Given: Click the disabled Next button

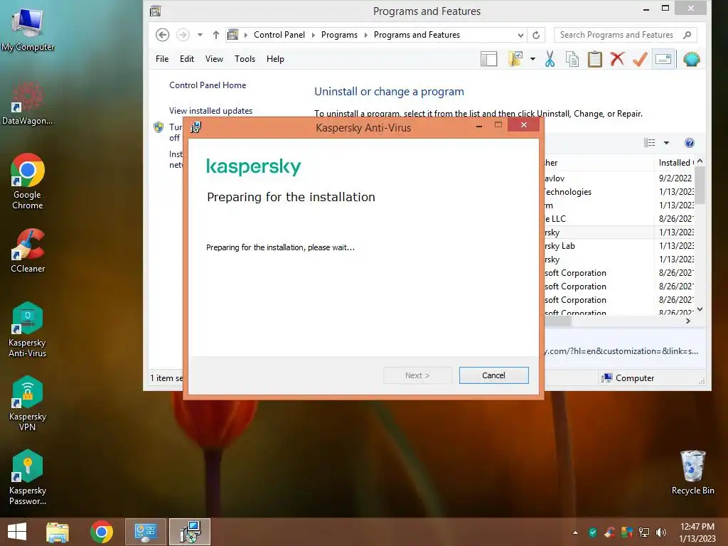Looking at the screenshot, I should [417, 375].
